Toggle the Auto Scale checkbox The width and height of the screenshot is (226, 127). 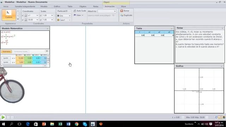75,11
